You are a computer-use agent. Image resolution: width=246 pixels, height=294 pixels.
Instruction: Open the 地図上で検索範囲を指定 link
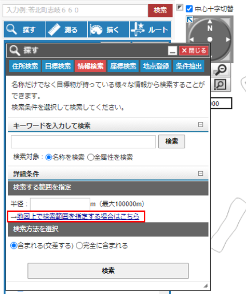pos(78,217)
